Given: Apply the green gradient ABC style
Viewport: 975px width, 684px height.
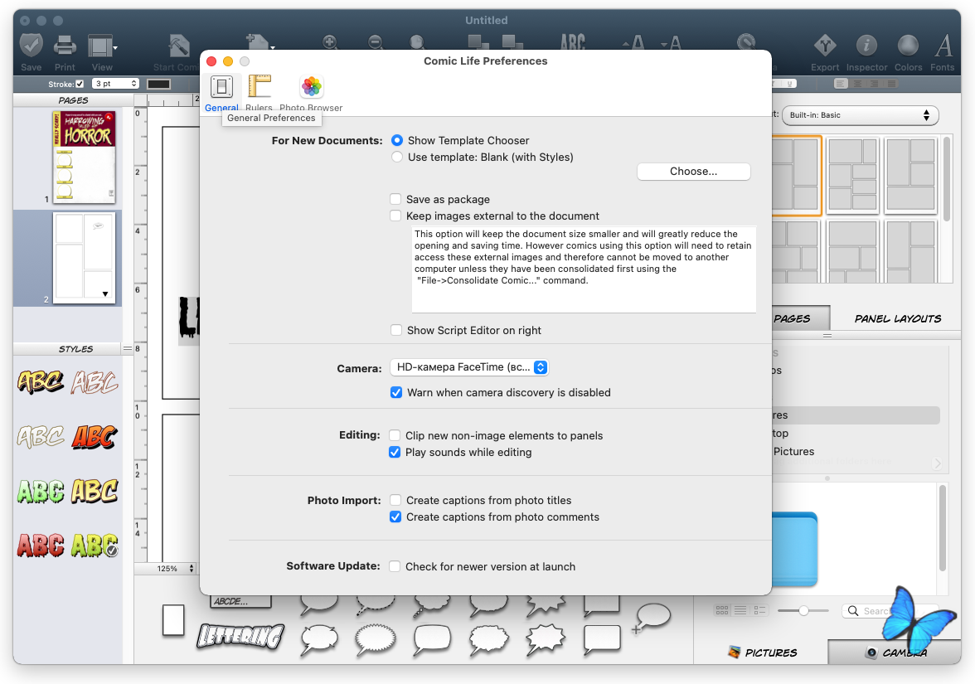Looking at the screenshot, I should [x=40, y=491].
